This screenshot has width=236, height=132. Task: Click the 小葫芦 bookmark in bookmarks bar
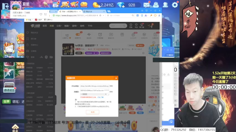coord(39,20)
